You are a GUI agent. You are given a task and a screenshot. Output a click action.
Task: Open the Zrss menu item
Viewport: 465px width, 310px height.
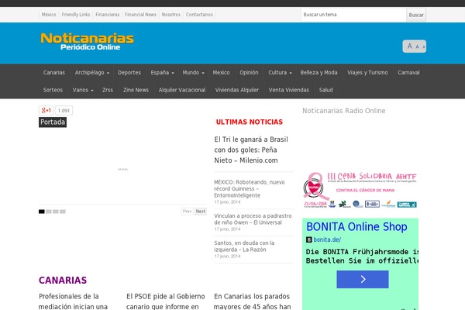(108, 90)
